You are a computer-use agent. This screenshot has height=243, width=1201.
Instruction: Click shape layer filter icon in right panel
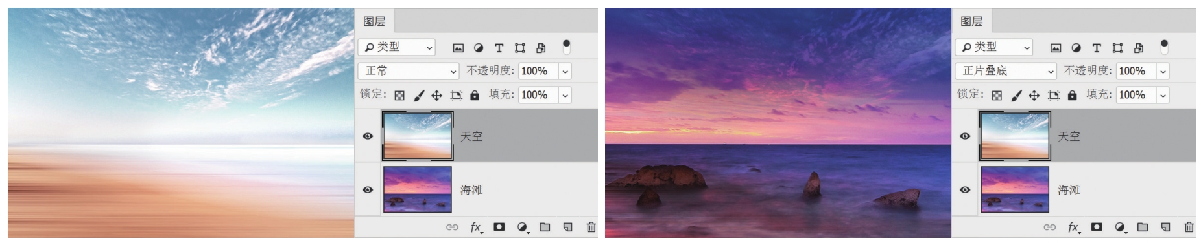(x=1117, y=48)
